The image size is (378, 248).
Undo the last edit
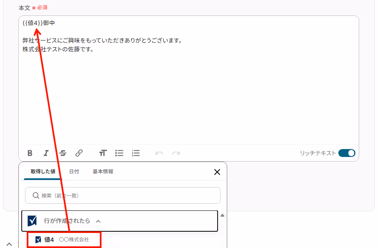point(159,153)
